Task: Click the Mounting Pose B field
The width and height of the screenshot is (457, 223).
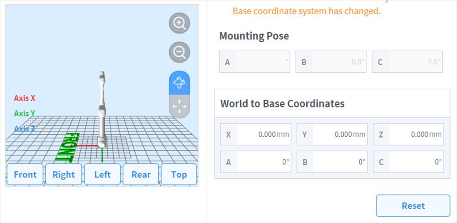Action: tap(338, 62)
